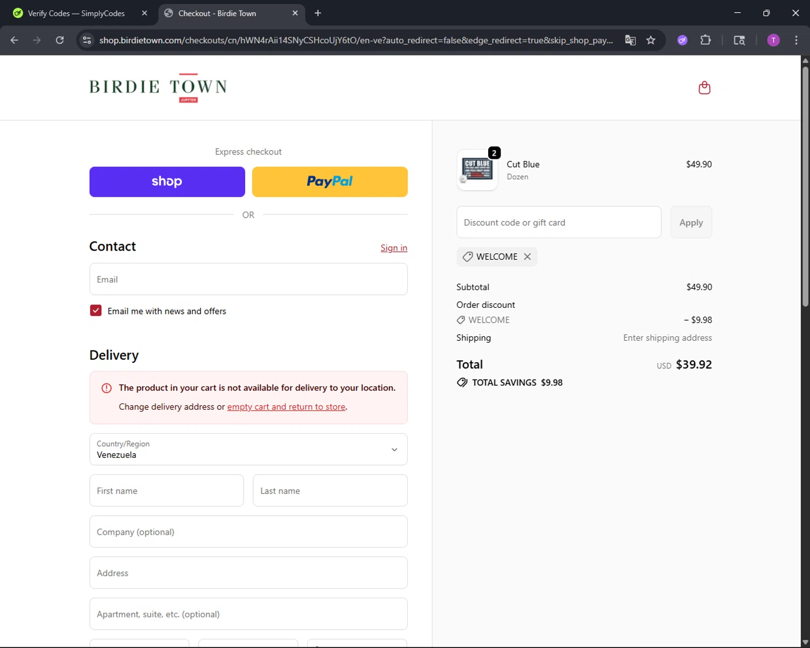
Task: Click the Subtotal $49.90 value
Action: pyautogui.click(x=699, y=287)
